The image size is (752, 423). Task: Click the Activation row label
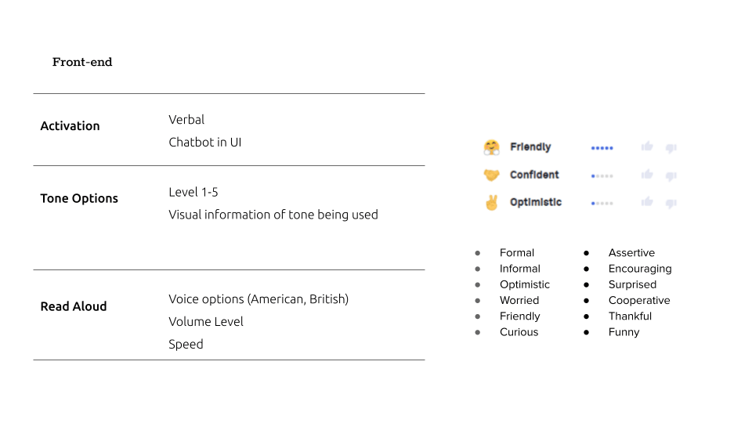click(70, 125)
